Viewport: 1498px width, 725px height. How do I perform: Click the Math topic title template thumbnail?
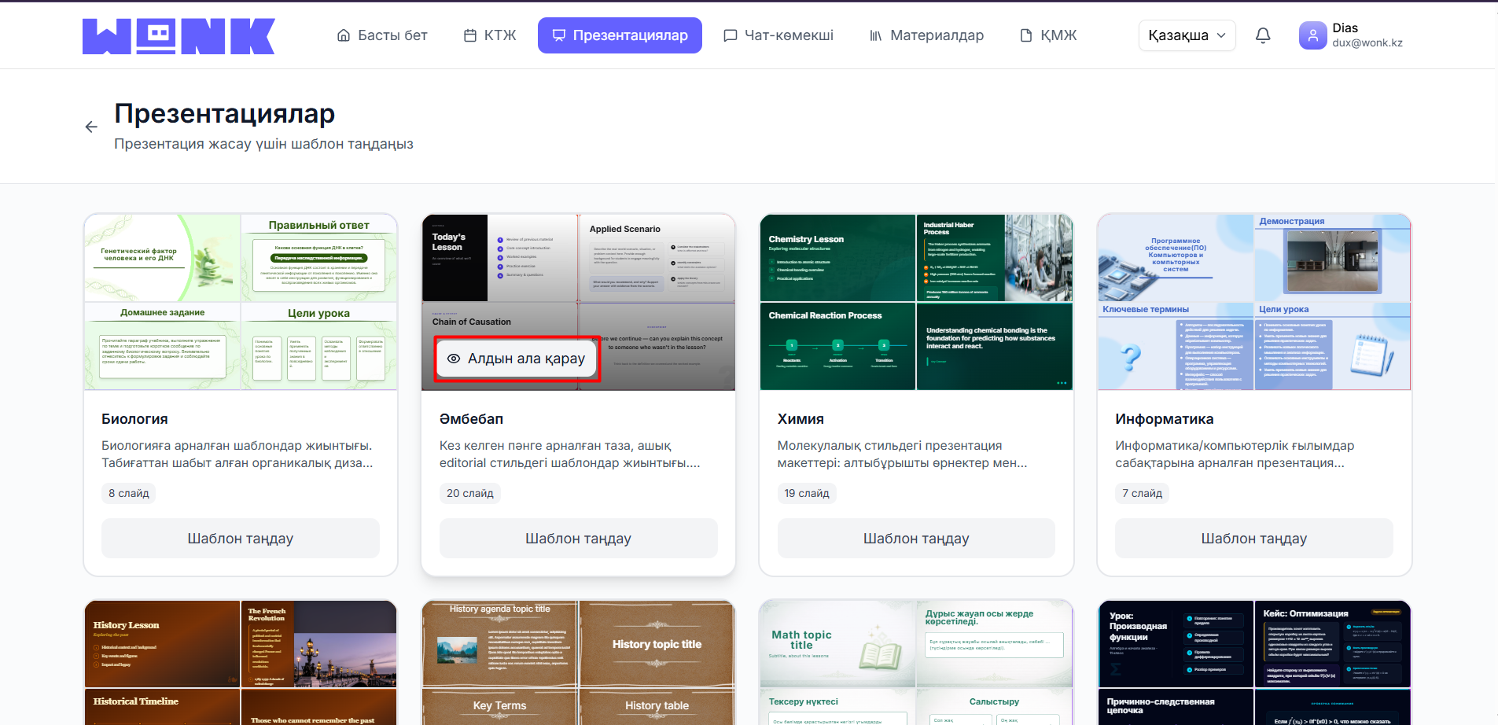(916, 662)
